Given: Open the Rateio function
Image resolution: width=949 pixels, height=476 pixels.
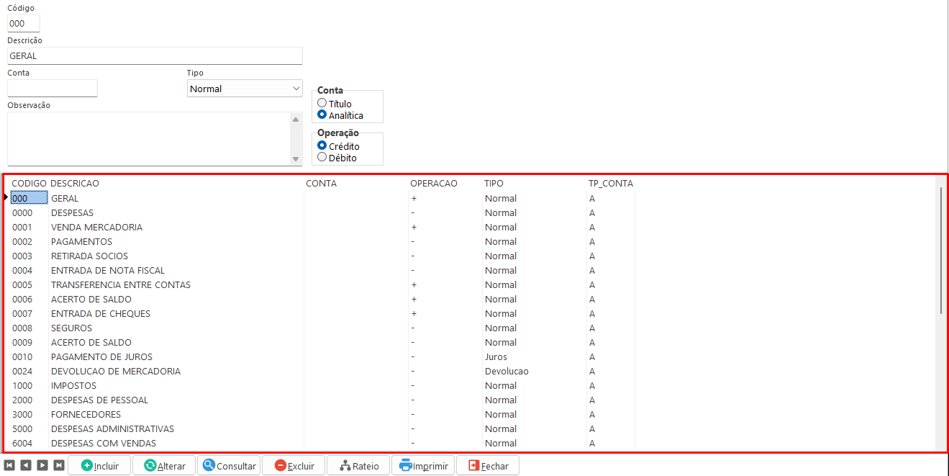Looking at the screenshot, I should click(358, 466).
